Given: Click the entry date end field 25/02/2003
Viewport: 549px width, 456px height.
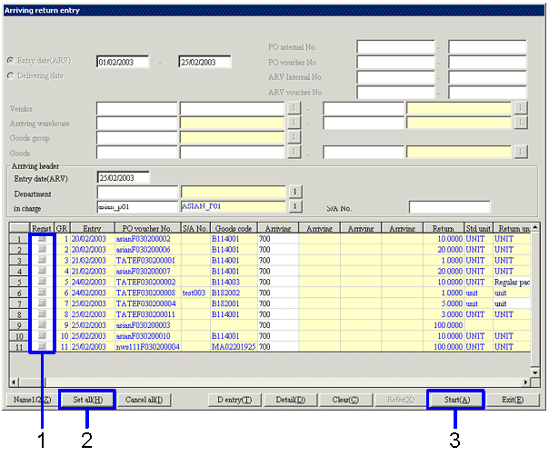Looking at the screenshot, I should tap(205, 62).
